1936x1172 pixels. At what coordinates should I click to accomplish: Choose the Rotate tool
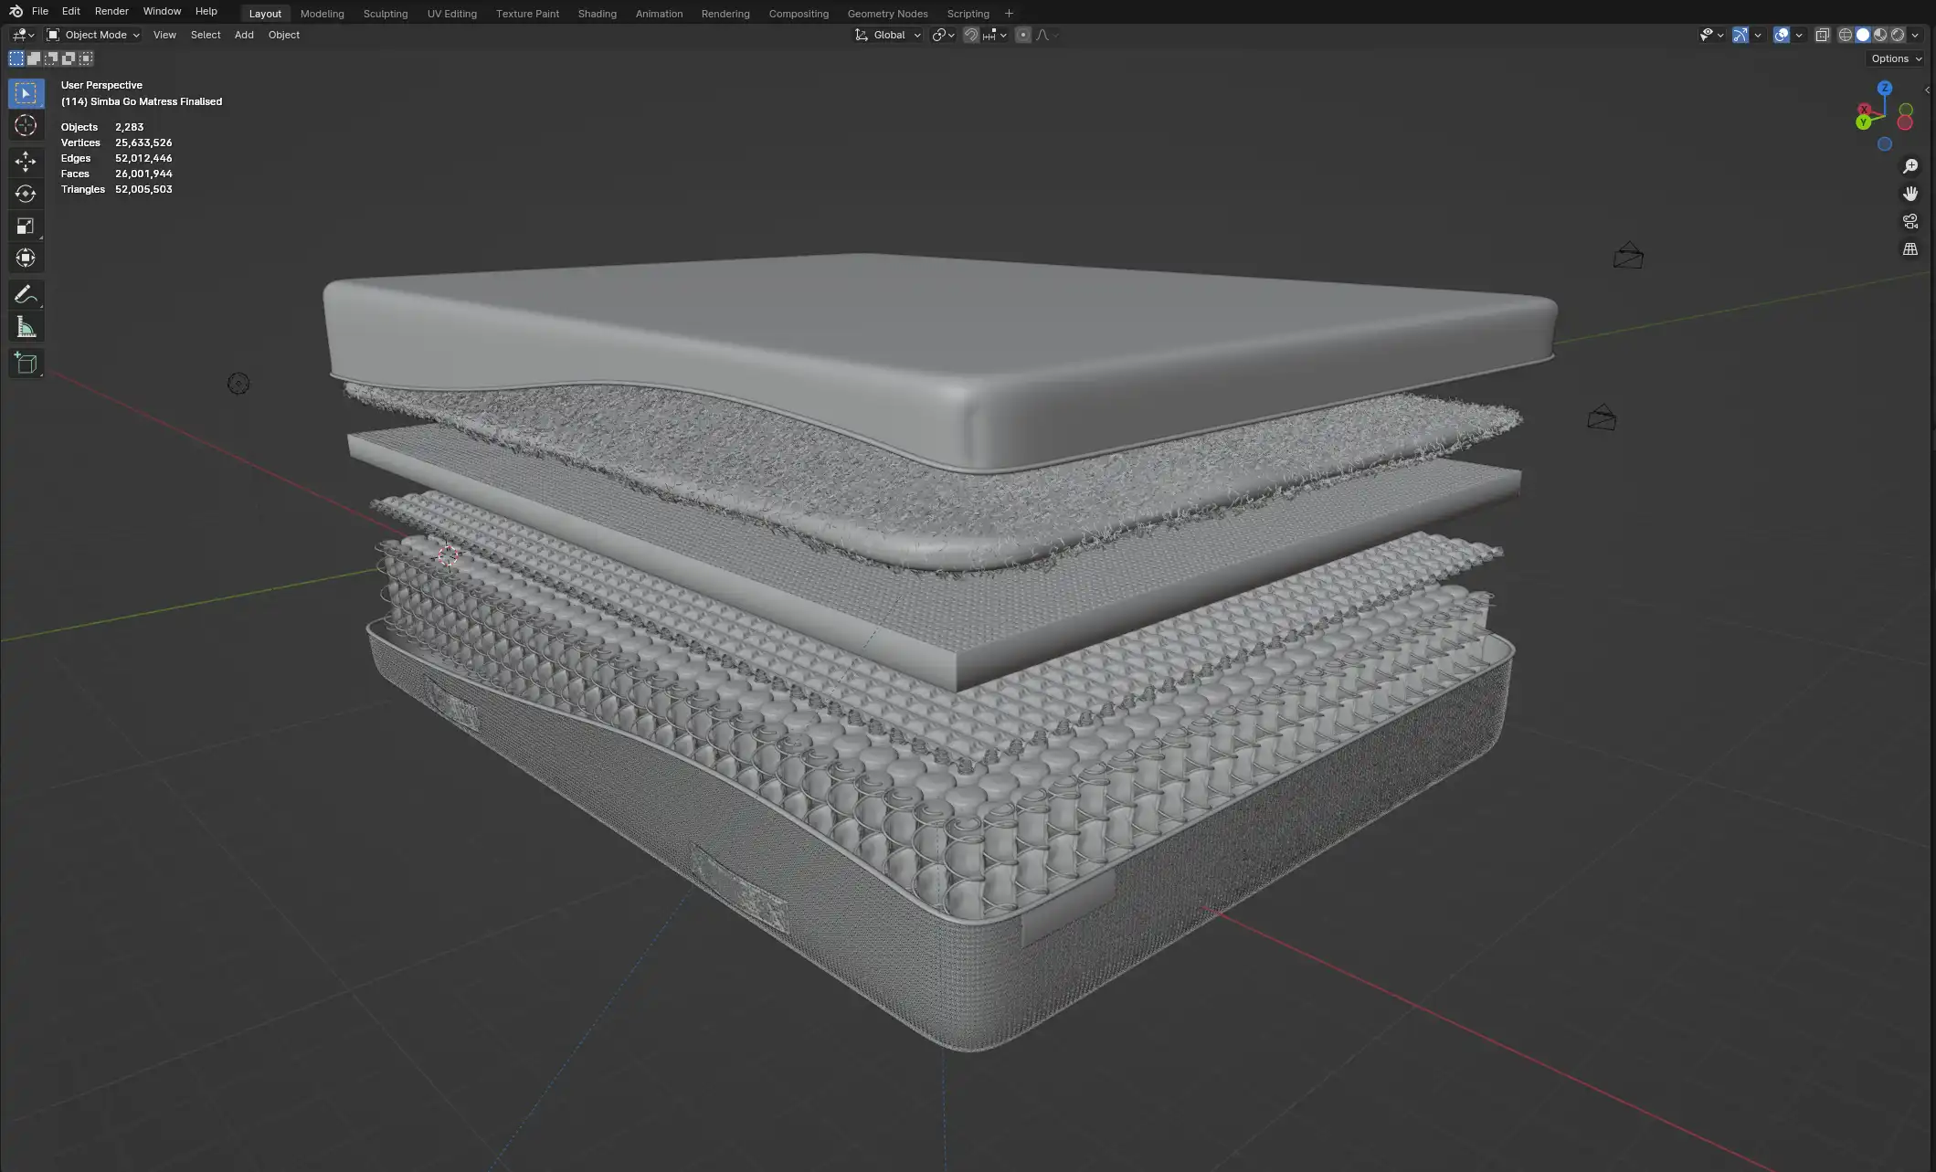(26, 194)
